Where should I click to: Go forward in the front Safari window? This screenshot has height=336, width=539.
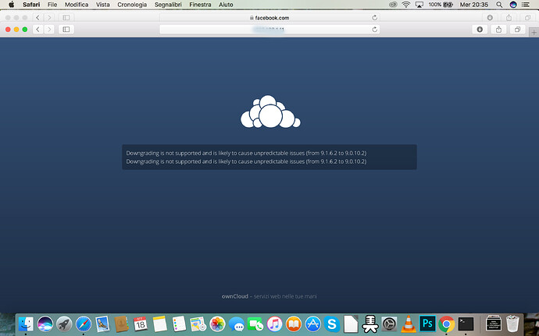[49, 30]
